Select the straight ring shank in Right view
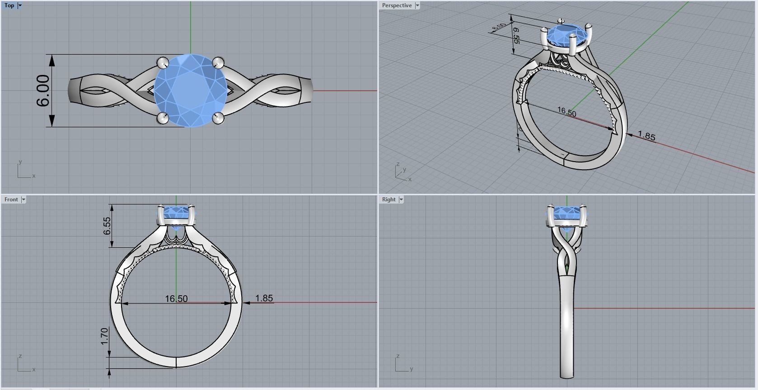 (566, 327)
